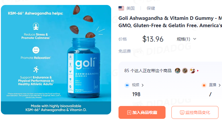
Task: Click the 监控商品变化 monitor button
Action: point(195,112)
